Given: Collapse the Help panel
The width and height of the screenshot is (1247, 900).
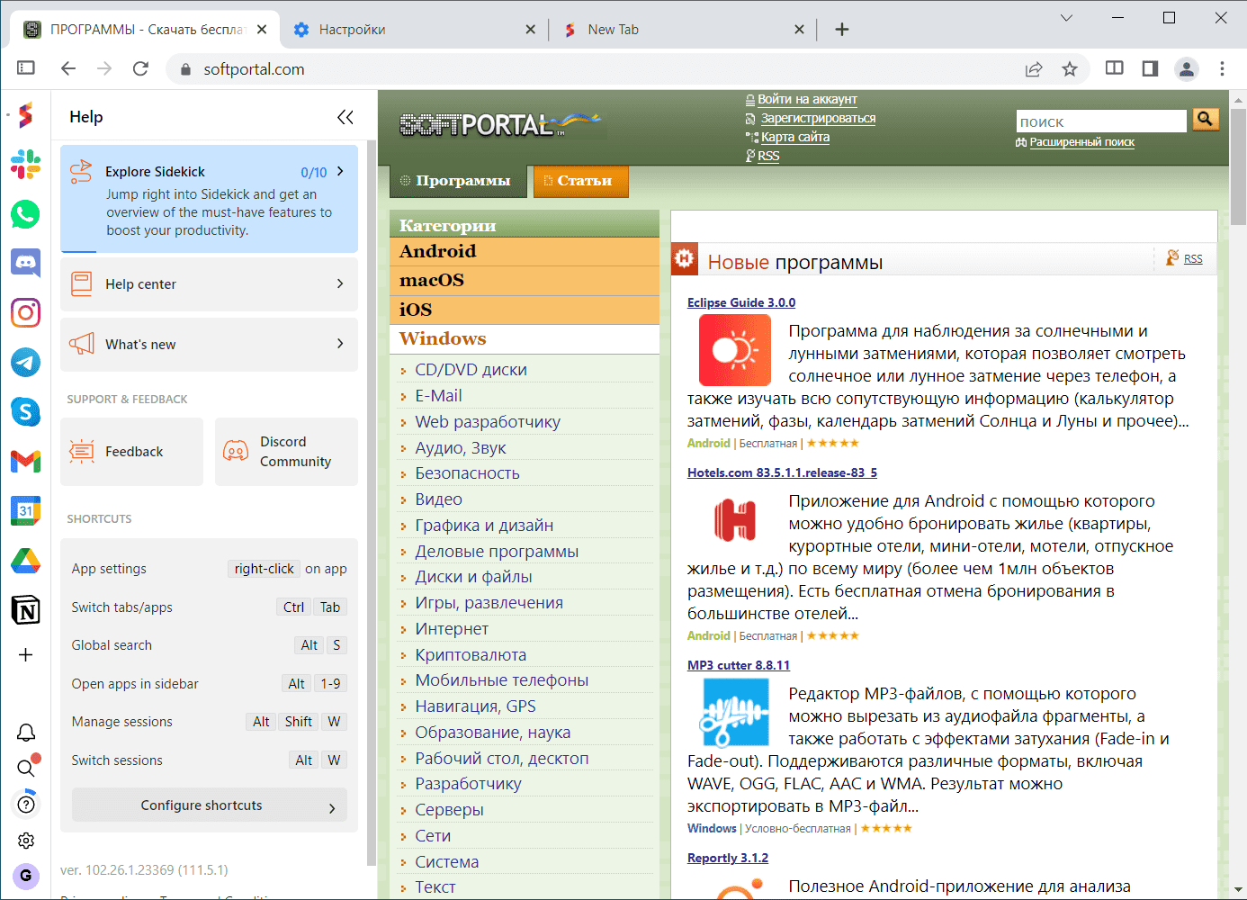Looking at the screenshot, I should point(345,117).
